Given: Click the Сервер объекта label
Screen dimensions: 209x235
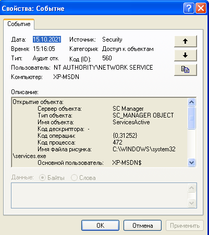Looking at the screenshot, I should pos(59,109).
